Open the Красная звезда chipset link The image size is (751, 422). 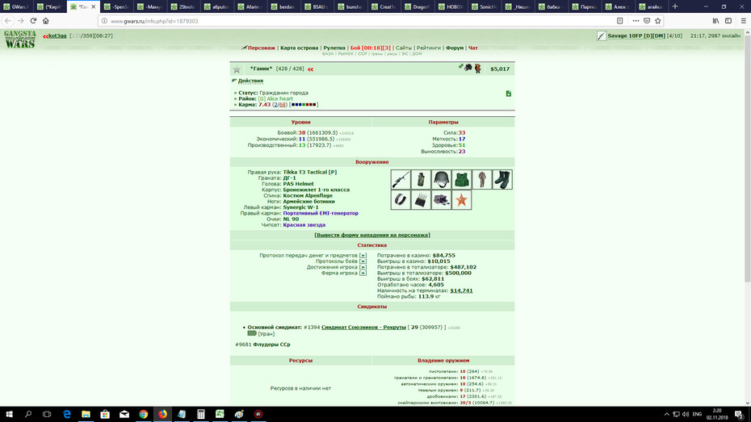[304, 225]
